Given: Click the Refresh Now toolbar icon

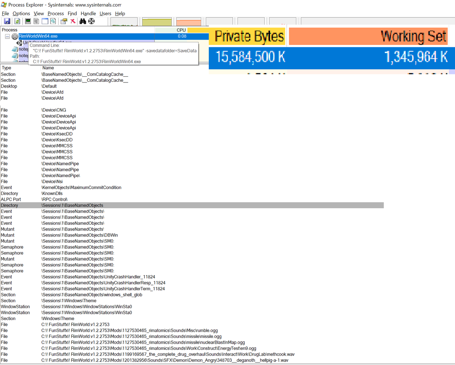Looking at the screenshot, I should pyautogui.click(x=17, y=21).
